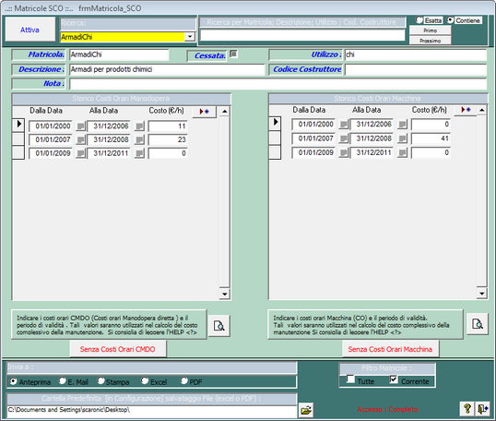Click the Attiva button
The image size is (496, 421).
pyautogui.click(x=30, y=30)
